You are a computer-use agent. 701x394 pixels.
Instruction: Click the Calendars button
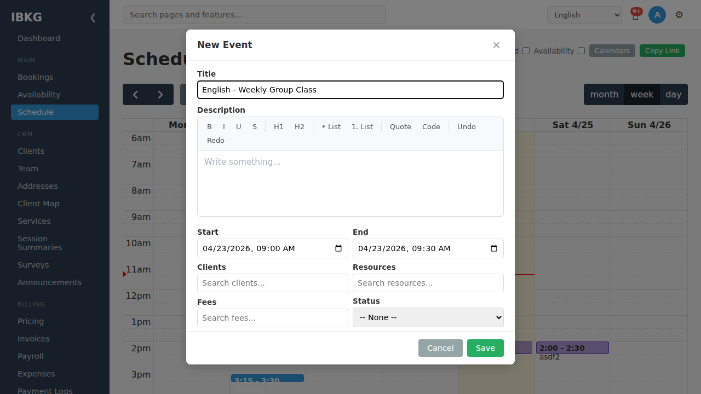[x=612, y=51]
